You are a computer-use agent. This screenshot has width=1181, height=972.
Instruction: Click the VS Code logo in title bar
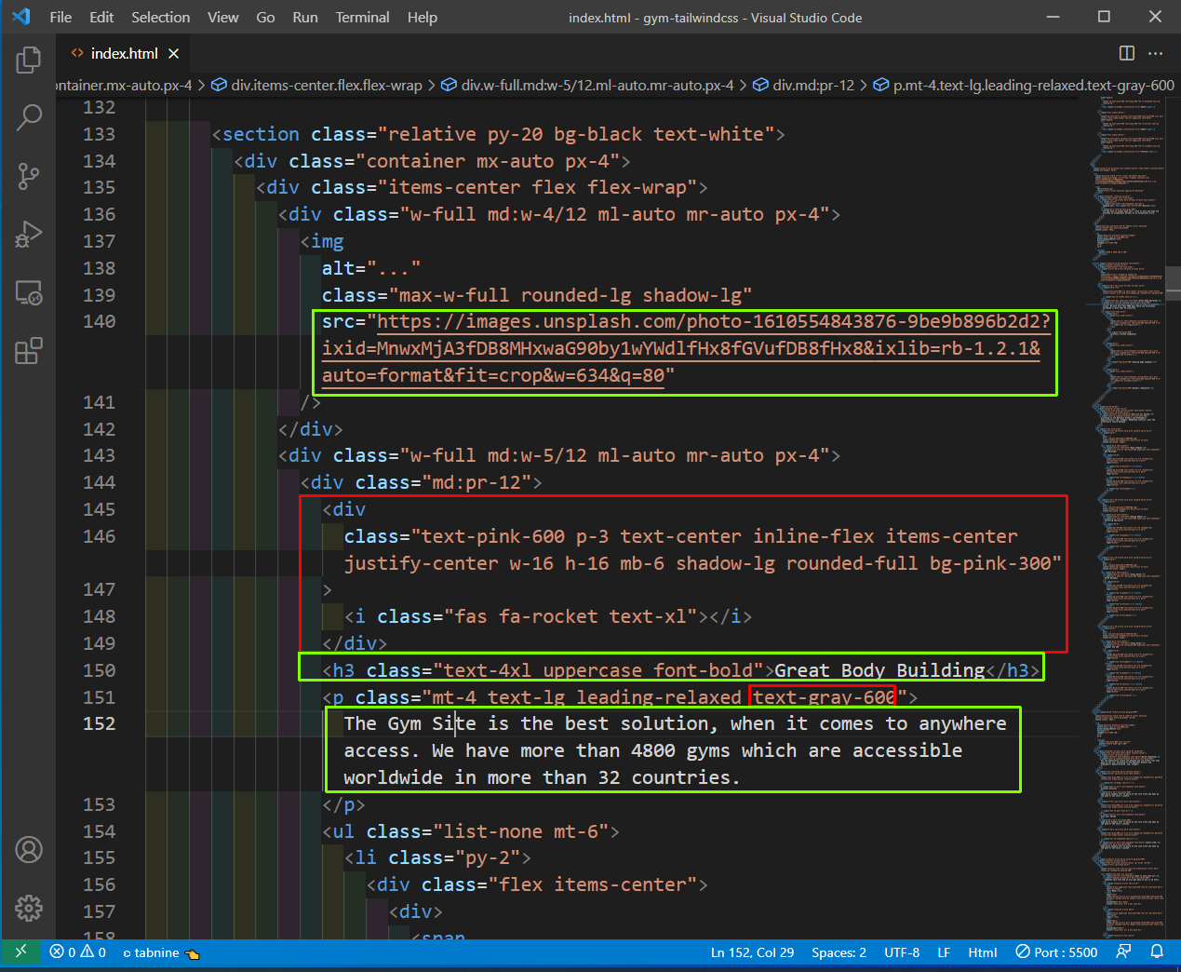coord(21,17)
